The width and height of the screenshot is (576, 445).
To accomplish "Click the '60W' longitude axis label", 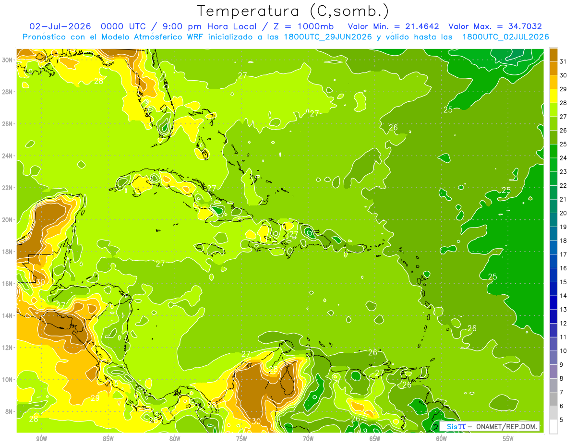I will point(442,439).
